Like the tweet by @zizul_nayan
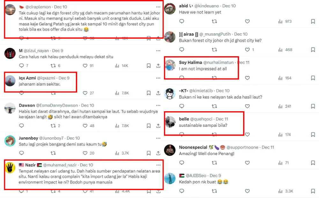 (x=85, y=66)
